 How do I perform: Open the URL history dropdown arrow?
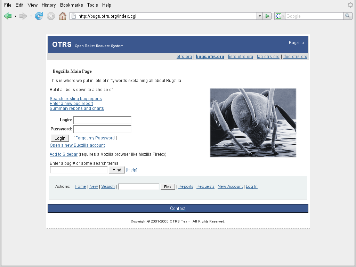tap(260, 16)
